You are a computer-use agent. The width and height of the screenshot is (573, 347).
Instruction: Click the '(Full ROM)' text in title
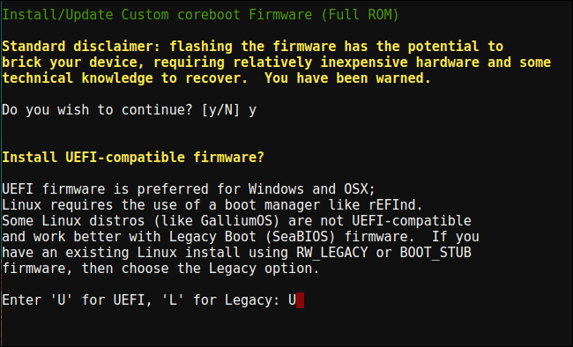(360, 15)
